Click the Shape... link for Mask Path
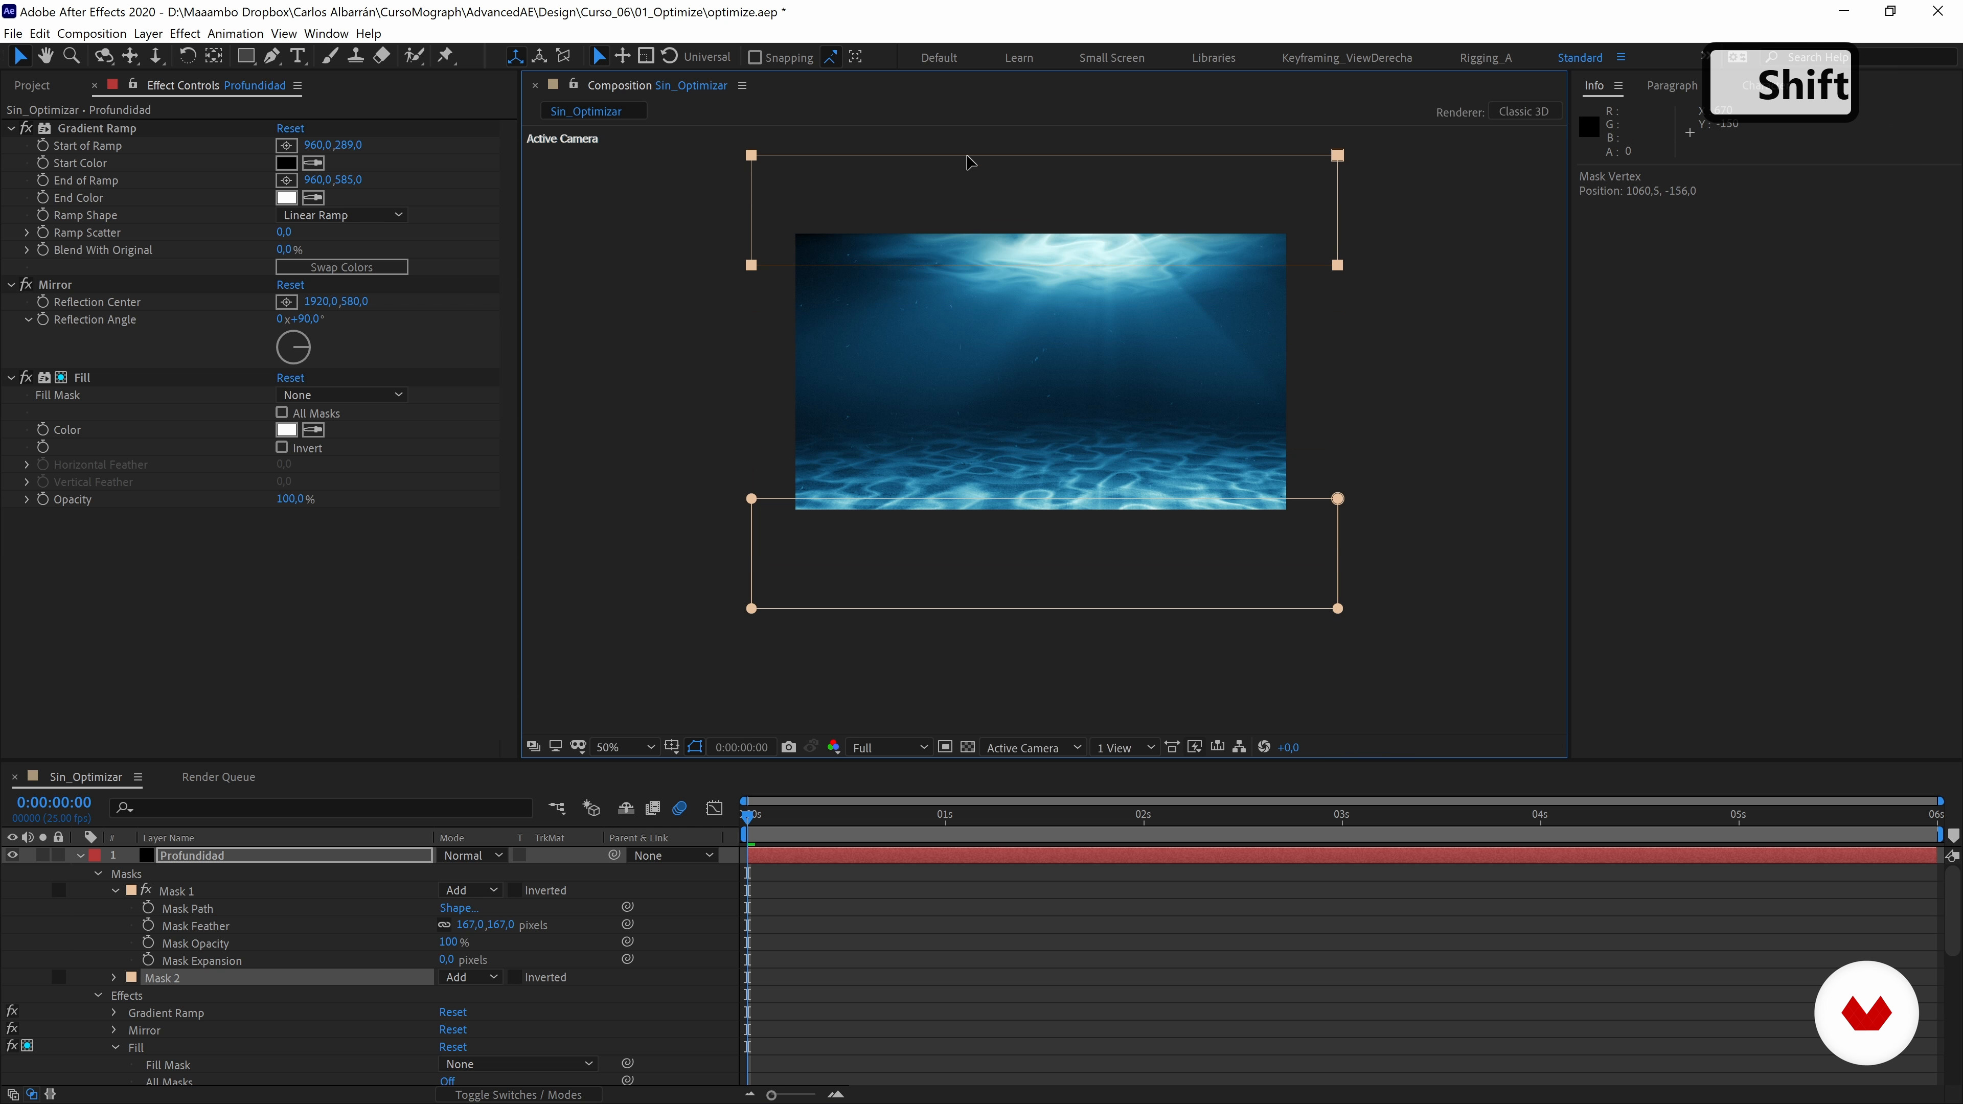This screenshot has width=1963, height=1104. [x=459, y=908]
